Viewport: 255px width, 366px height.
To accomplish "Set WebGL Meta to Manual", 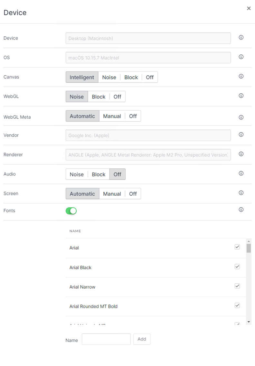I will 112,116.
